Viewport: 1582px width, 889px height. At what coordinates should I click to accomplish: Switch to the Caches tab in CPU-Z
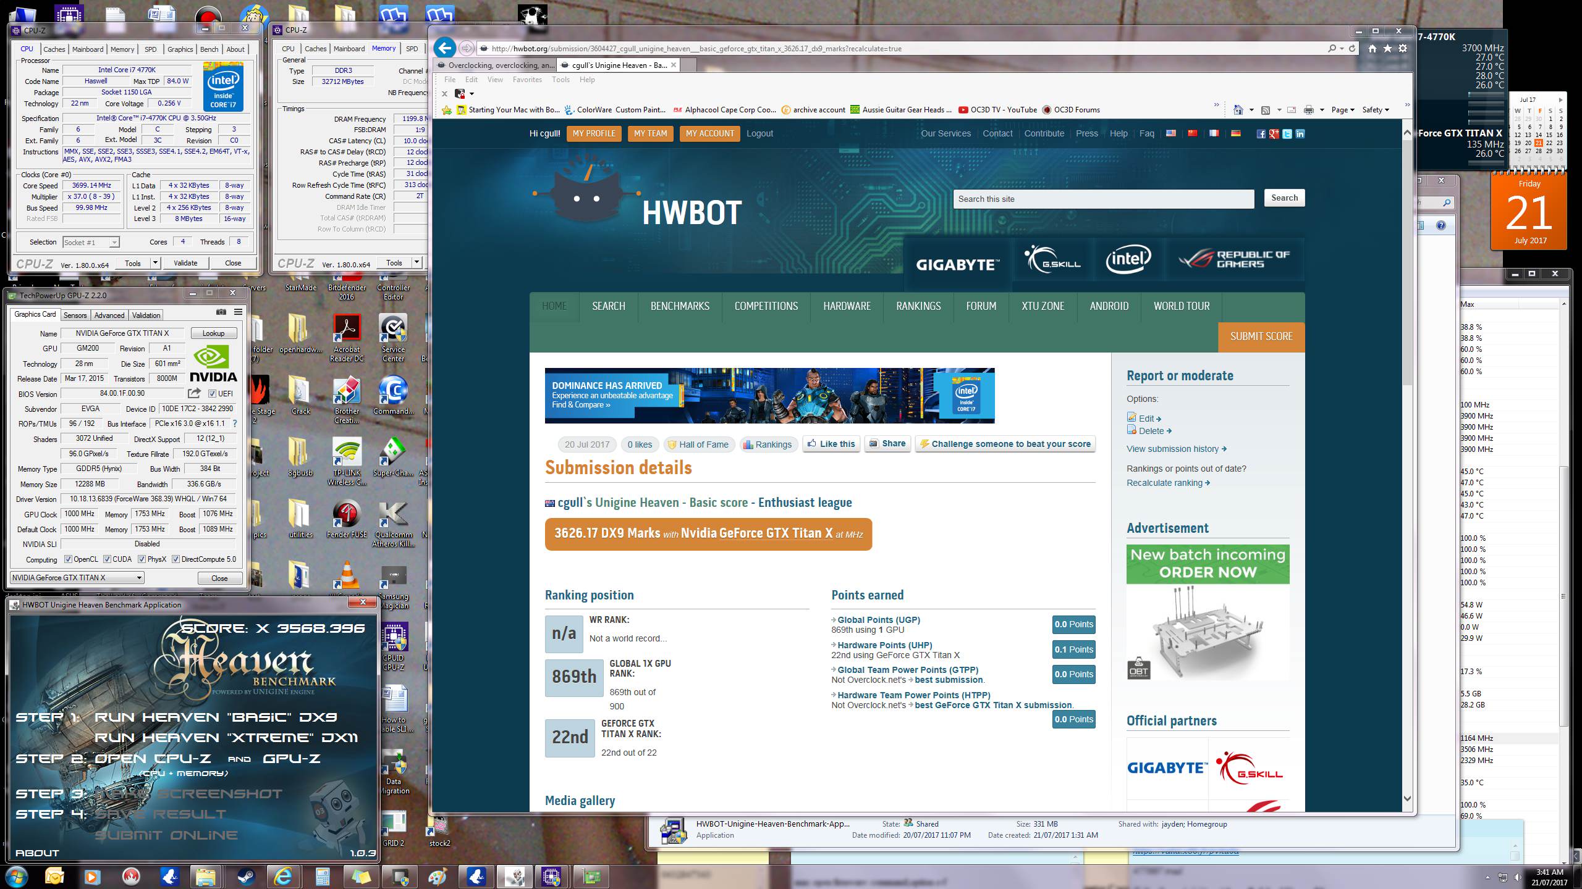click(54, 49)
